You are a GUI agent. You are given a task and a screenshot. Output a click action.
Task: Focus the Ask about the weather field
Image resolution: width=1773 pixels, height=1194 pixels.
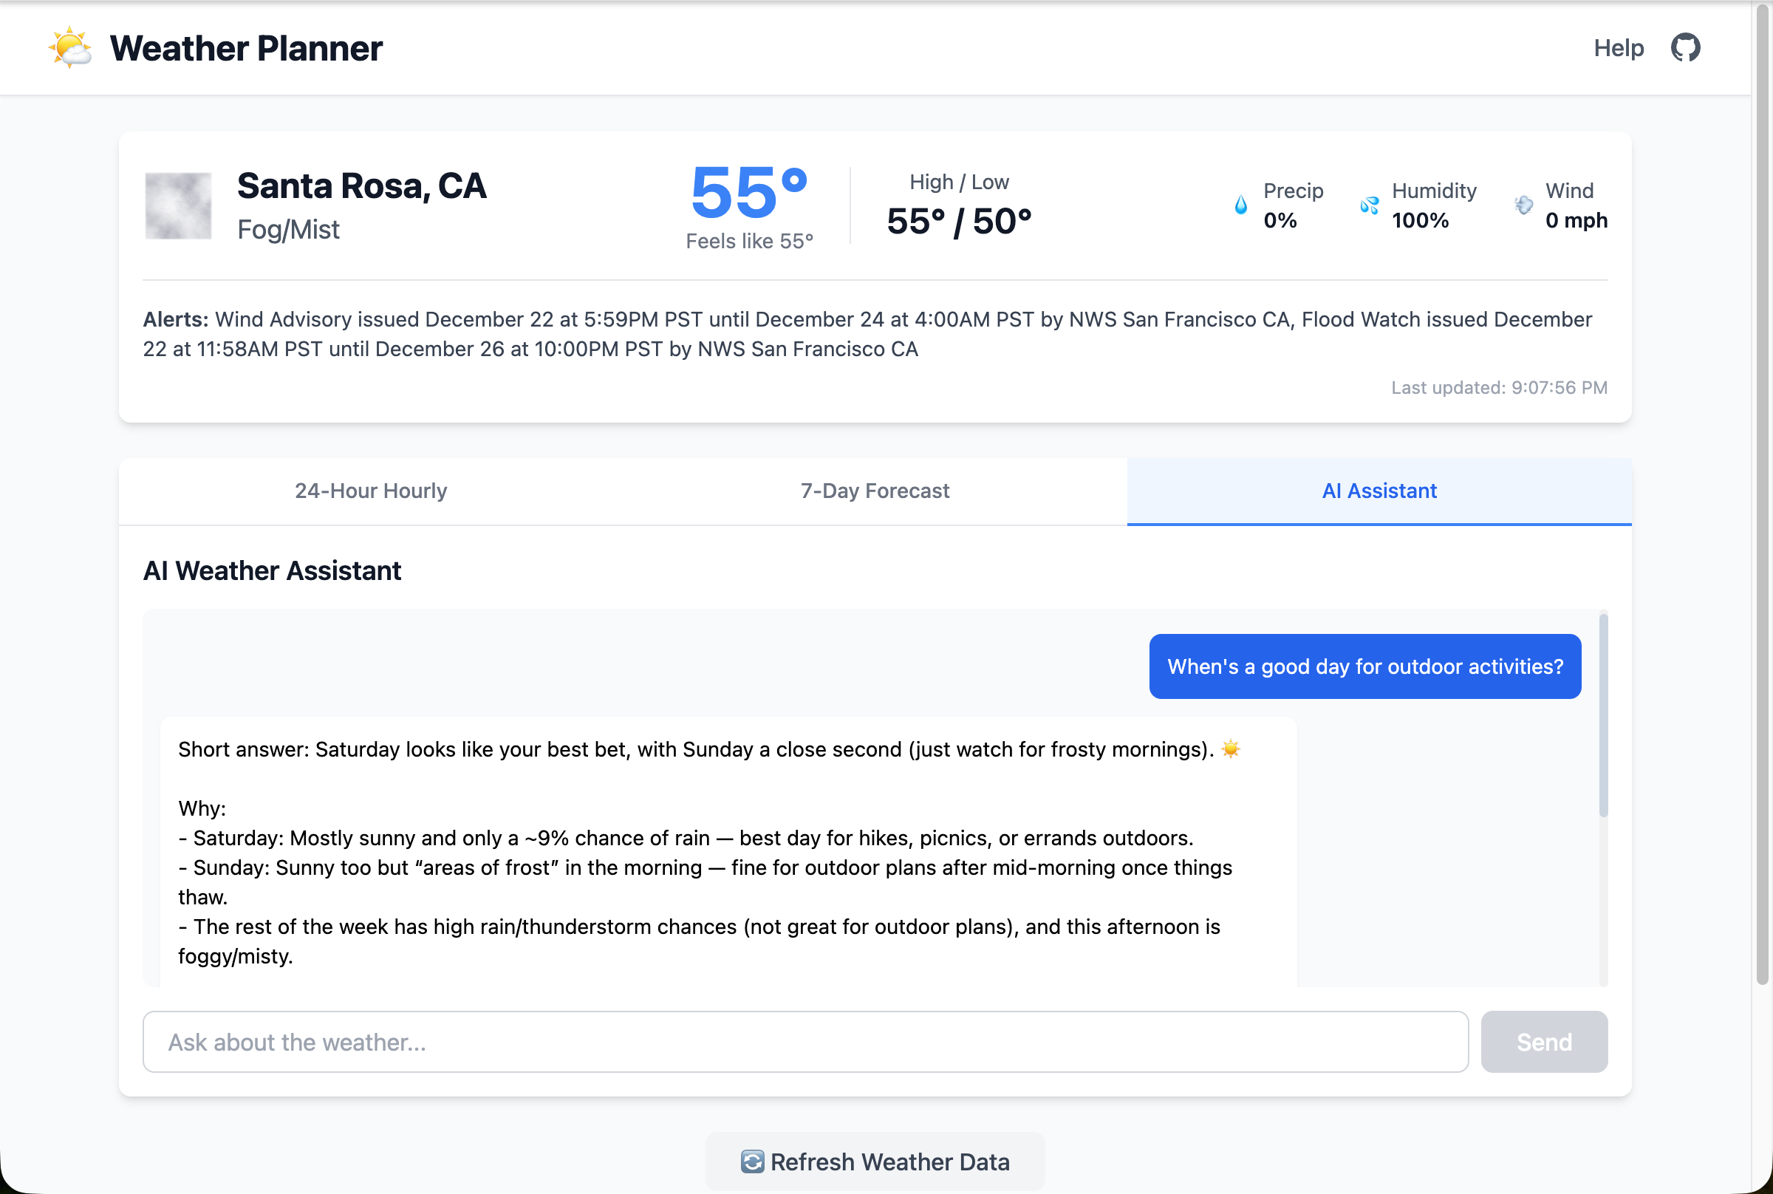[x=804, y=1042]
